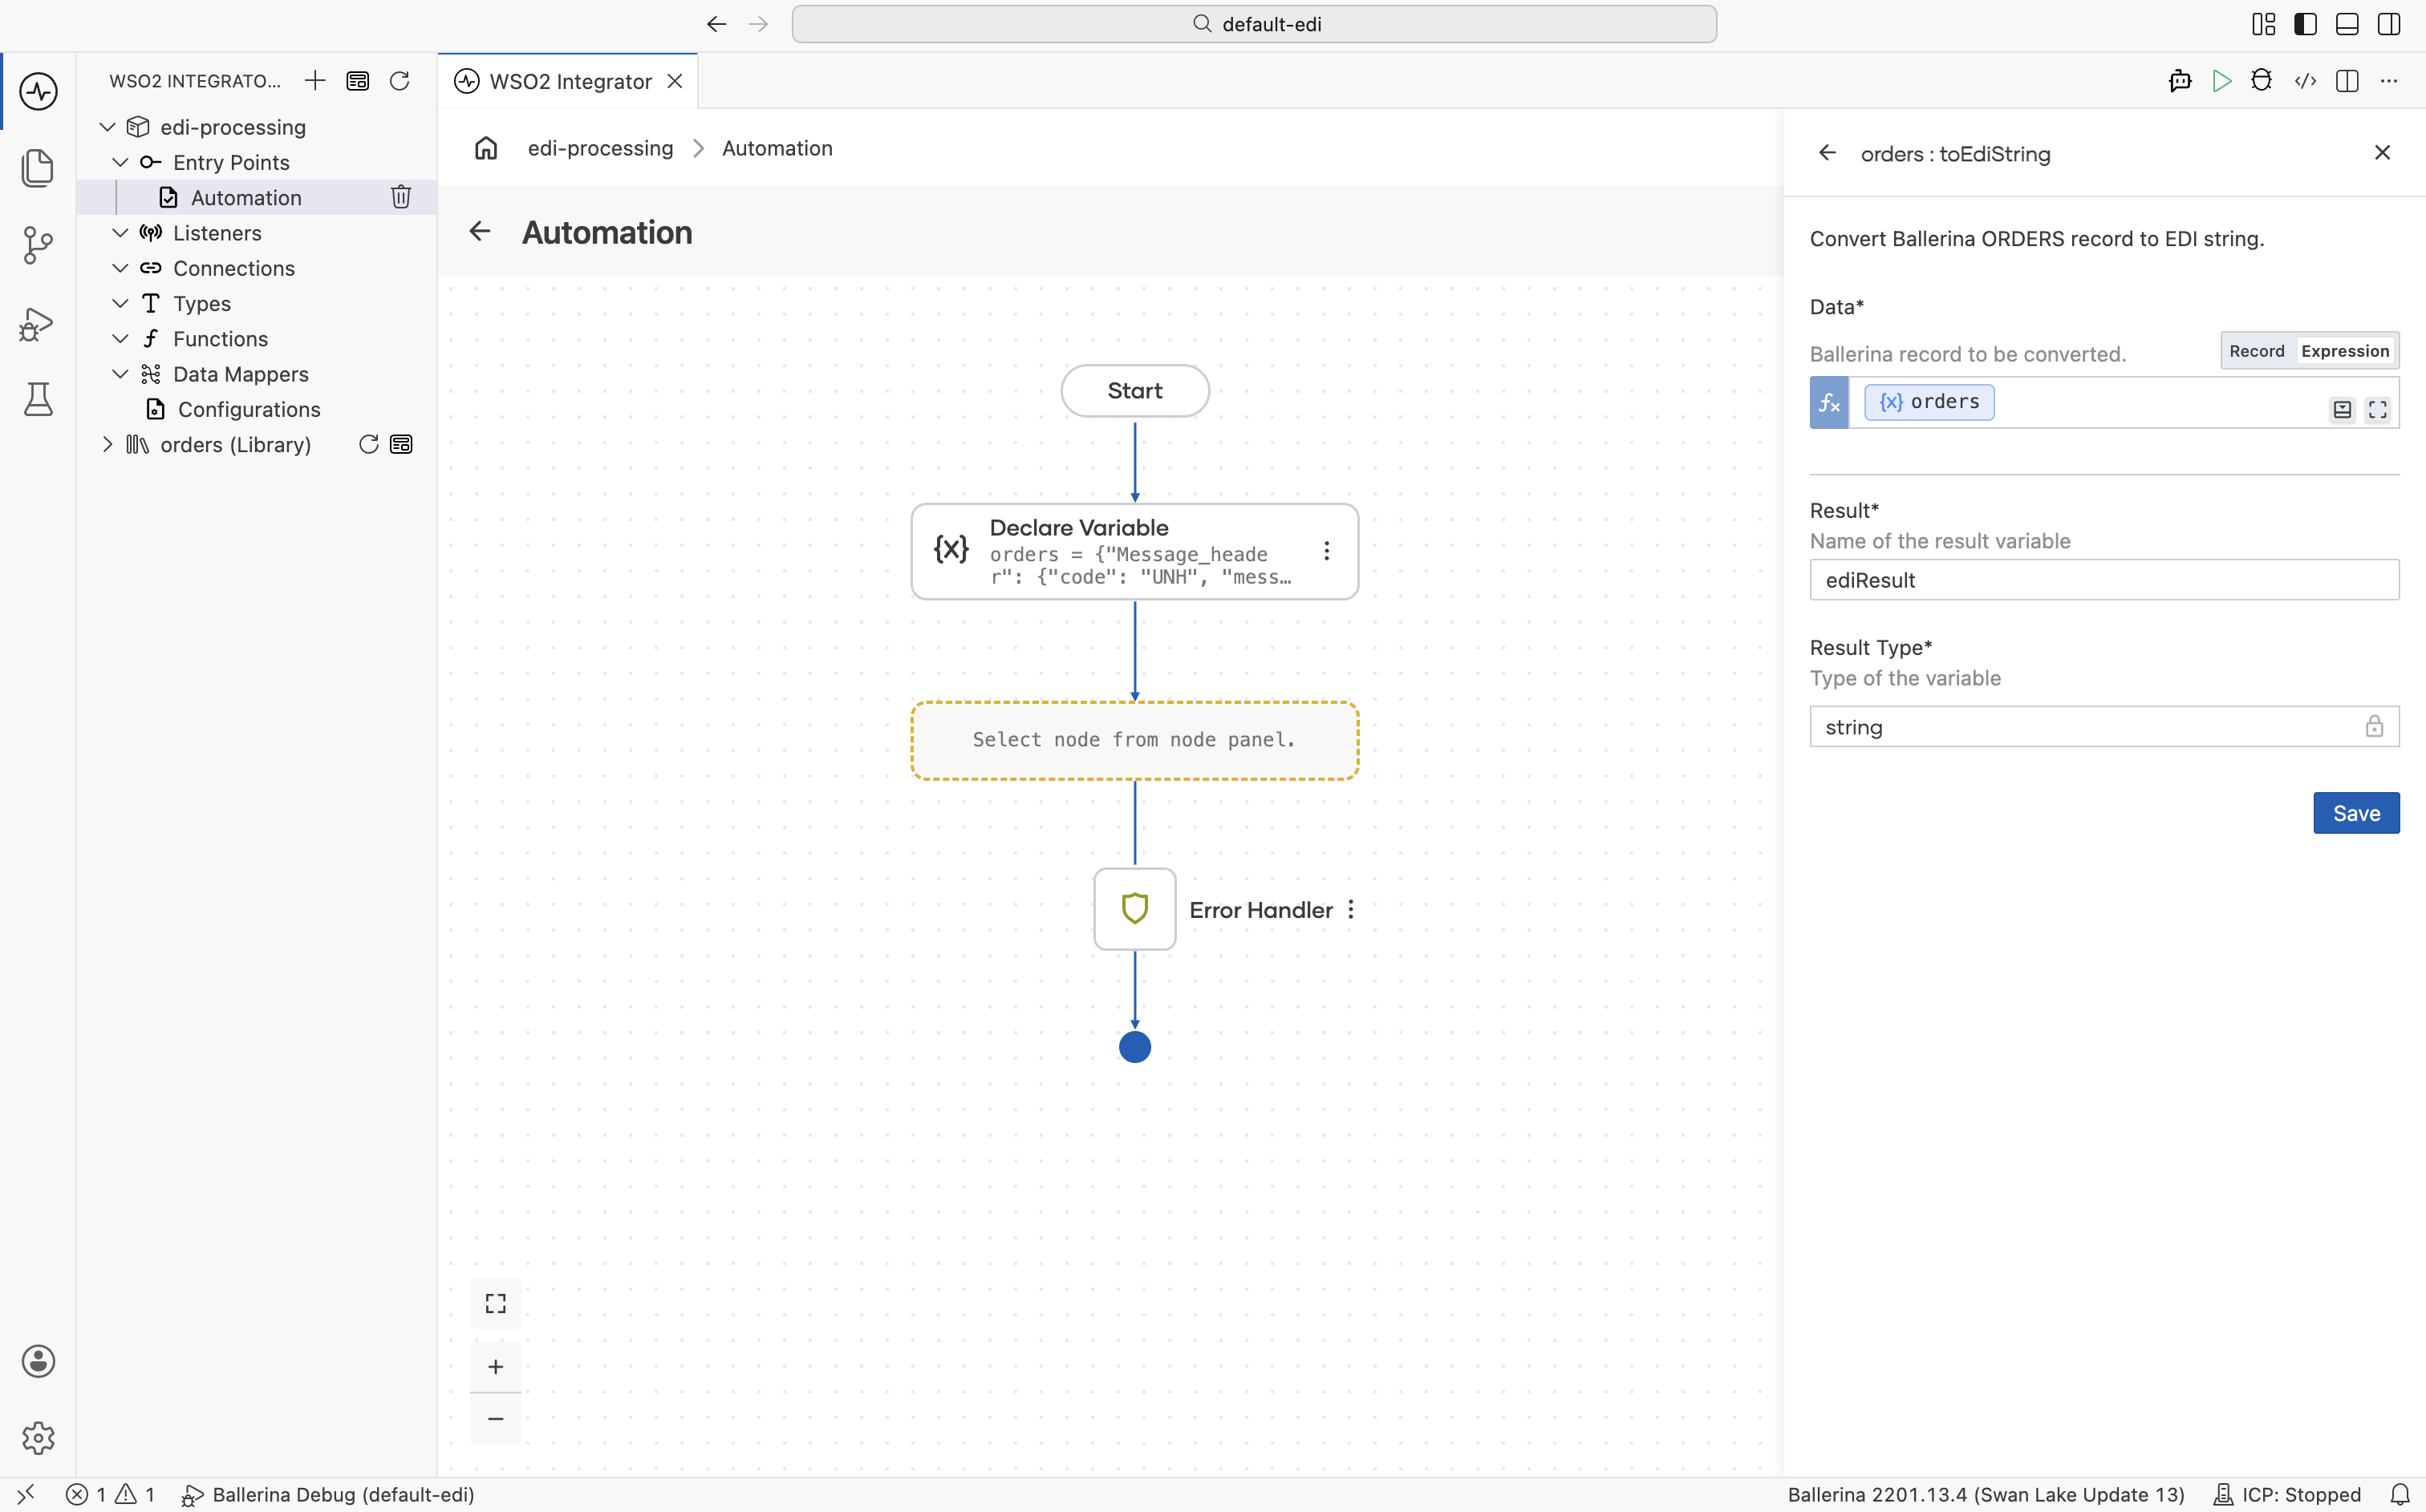Image resolution: width=2426 pixels, height=1512 pixels.
Task: Save the toEdiString configuration
Action: pyautogui.click(x=2356, y=813)
